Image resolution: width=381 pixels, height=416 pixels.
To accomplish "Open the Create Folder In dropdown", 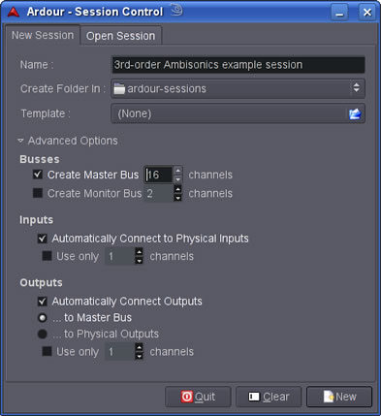I will (x=238, y=88).
